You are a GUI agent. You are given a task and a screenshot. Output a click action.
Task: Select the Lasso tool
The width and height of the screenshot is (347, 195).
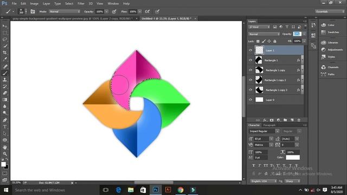pyautogui.click(x=5, y=40)
